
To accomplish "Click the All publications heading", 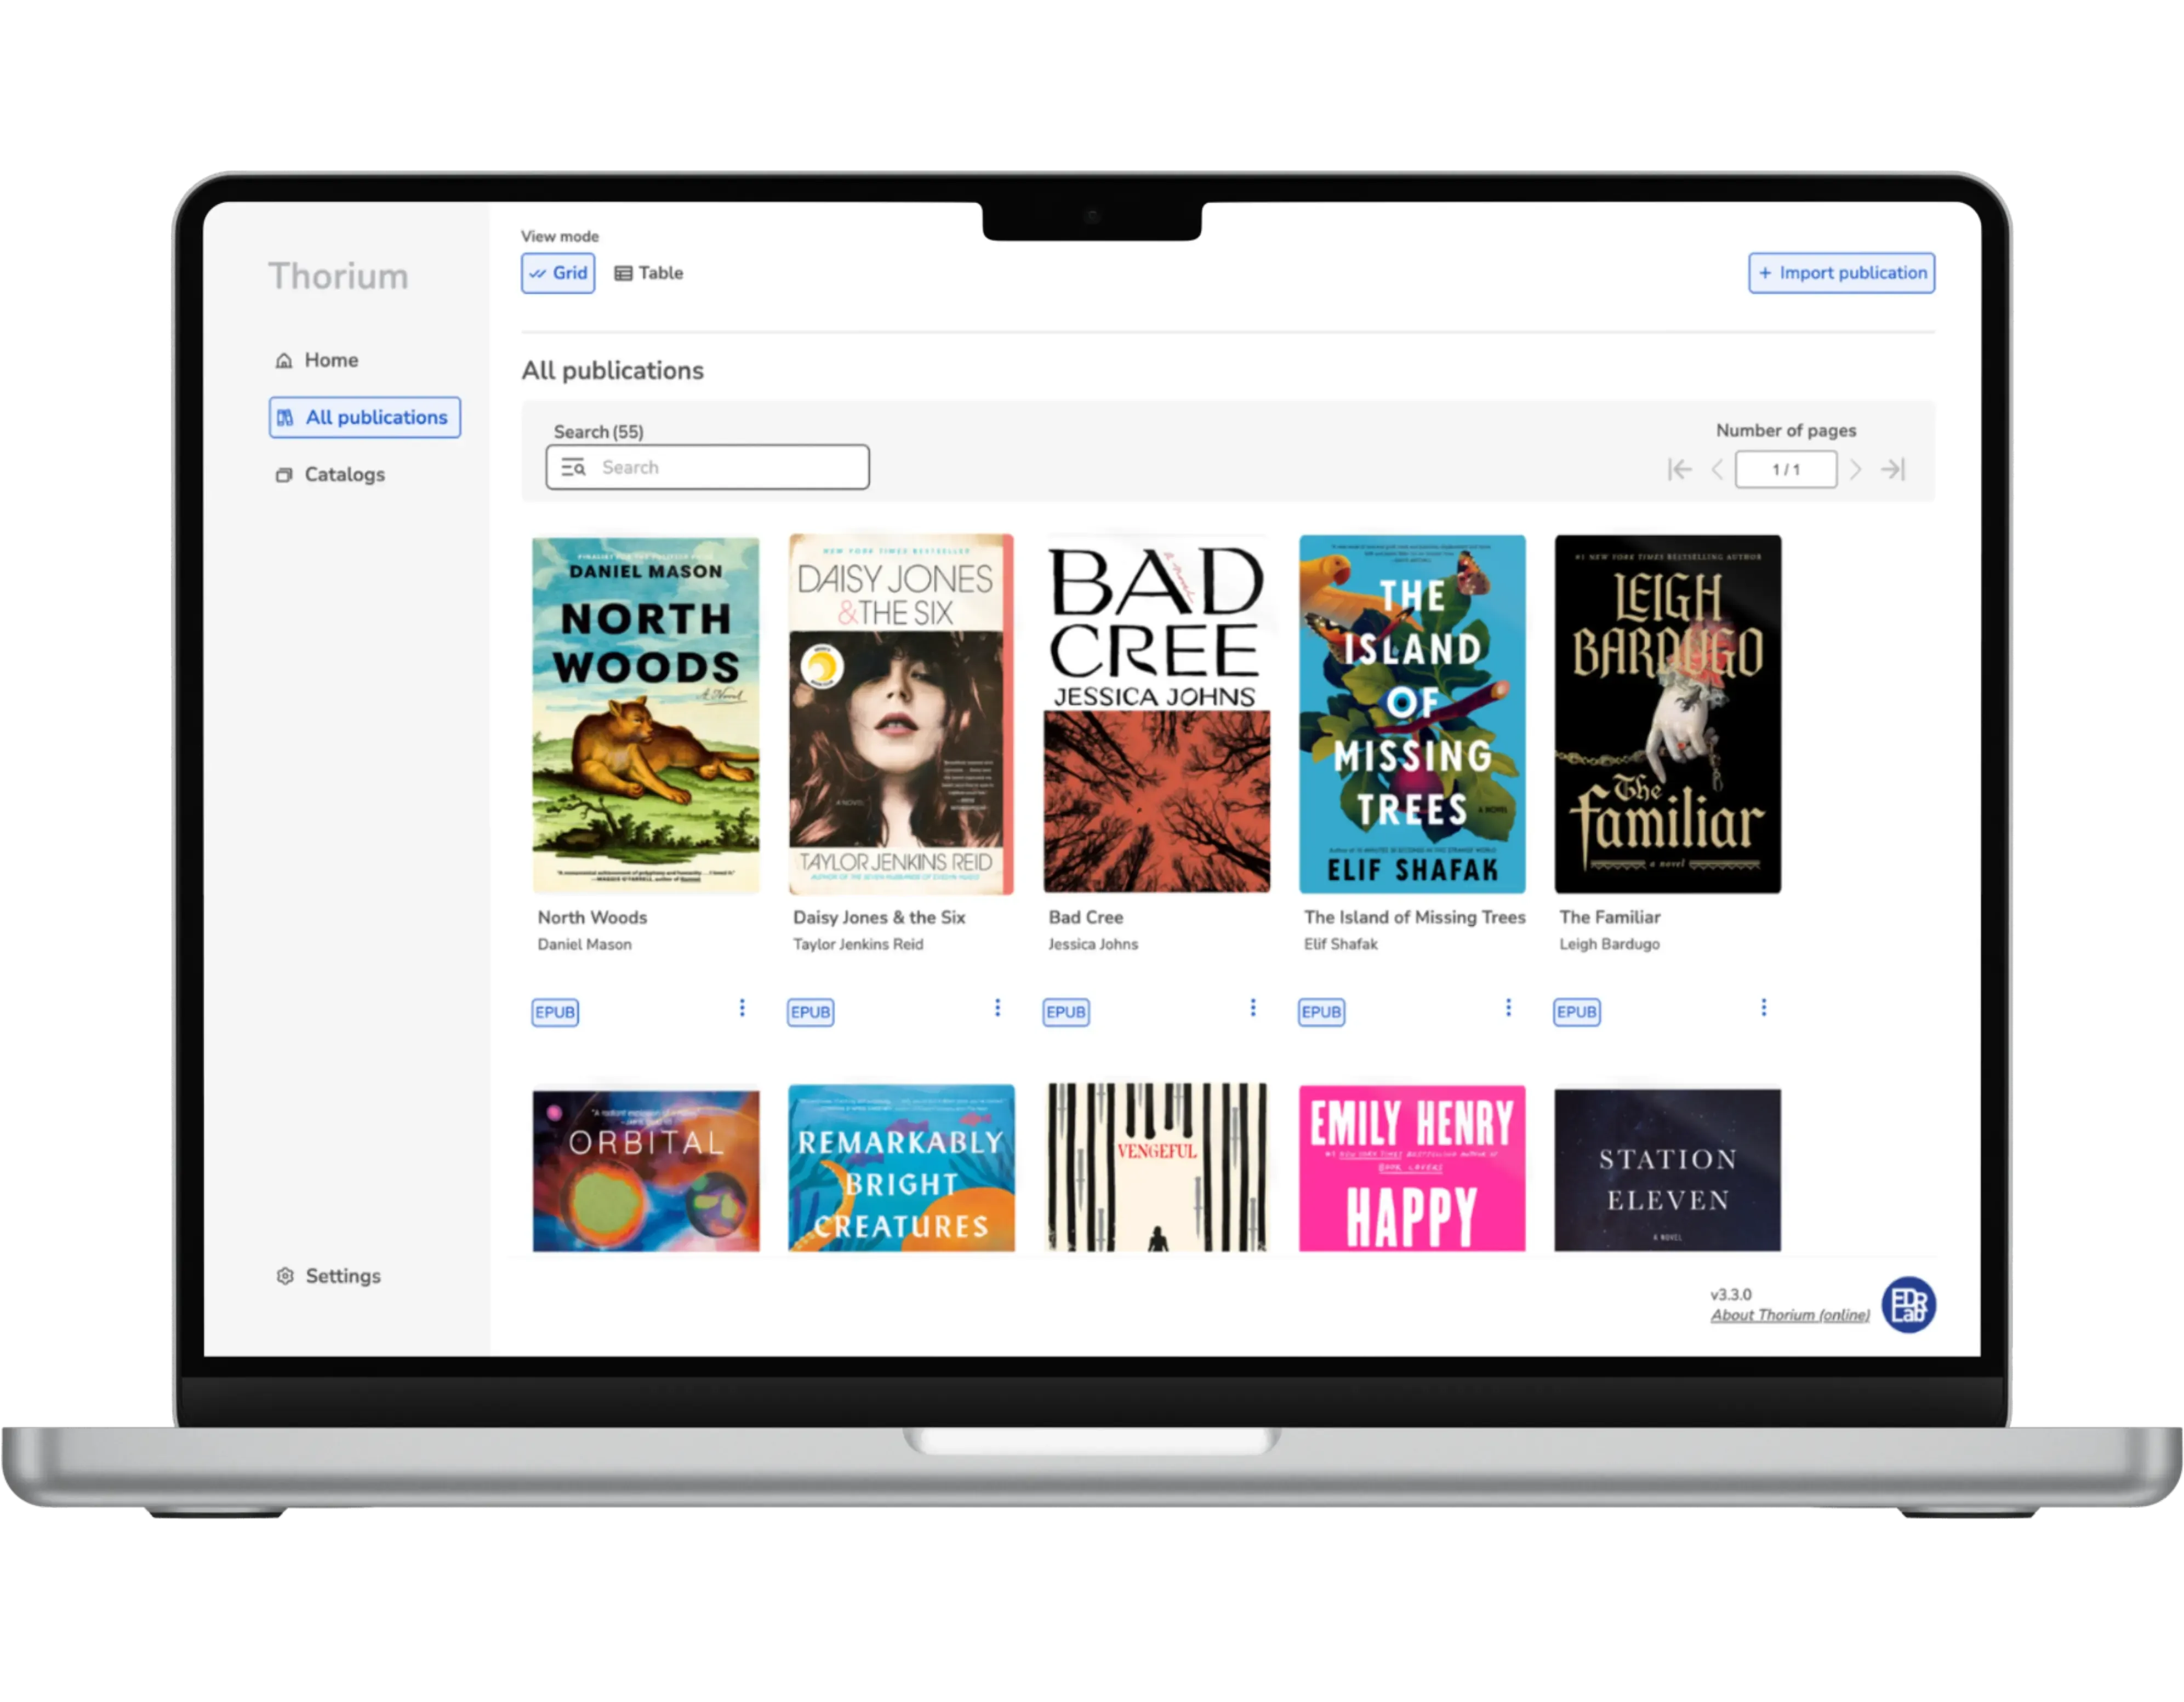I will click(612, 371).
